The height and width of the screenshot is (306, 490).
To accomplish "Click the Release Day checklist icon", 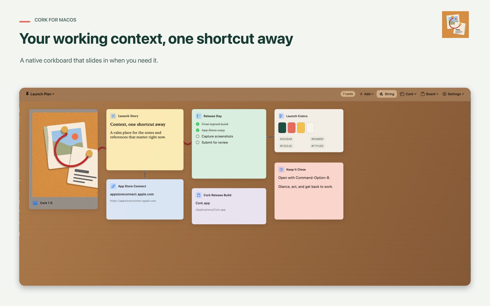I will (198, 116).
